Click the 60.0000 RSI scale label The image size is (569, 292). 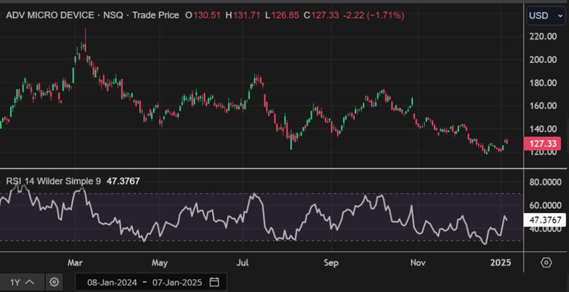point(545,205)
